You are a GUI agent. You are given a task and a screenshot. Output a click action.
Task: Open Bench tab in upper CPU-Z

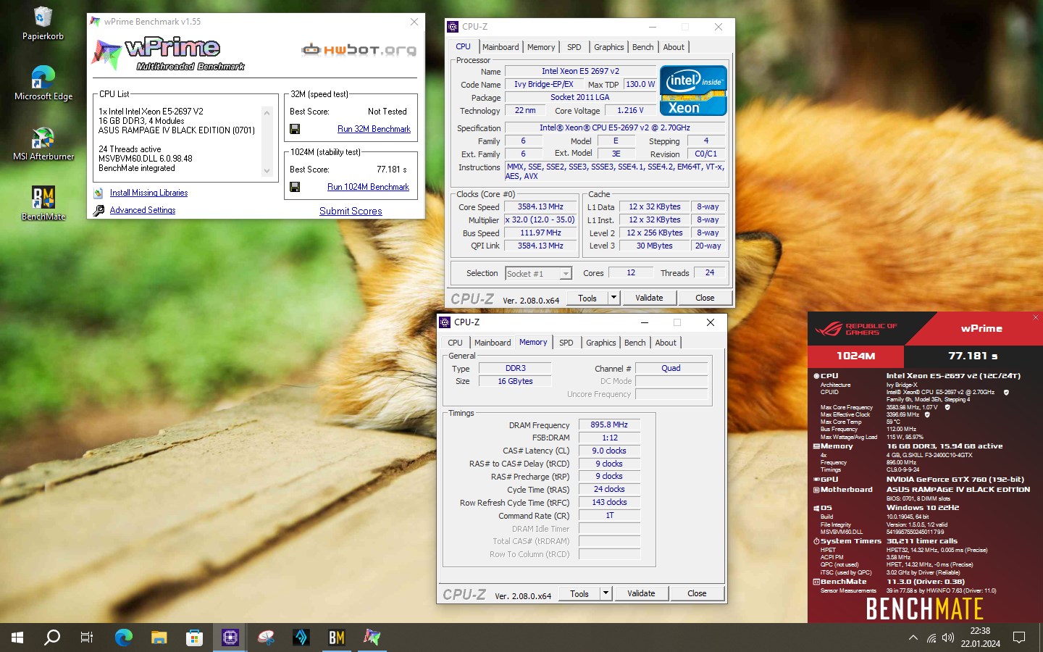pos(642,47)
